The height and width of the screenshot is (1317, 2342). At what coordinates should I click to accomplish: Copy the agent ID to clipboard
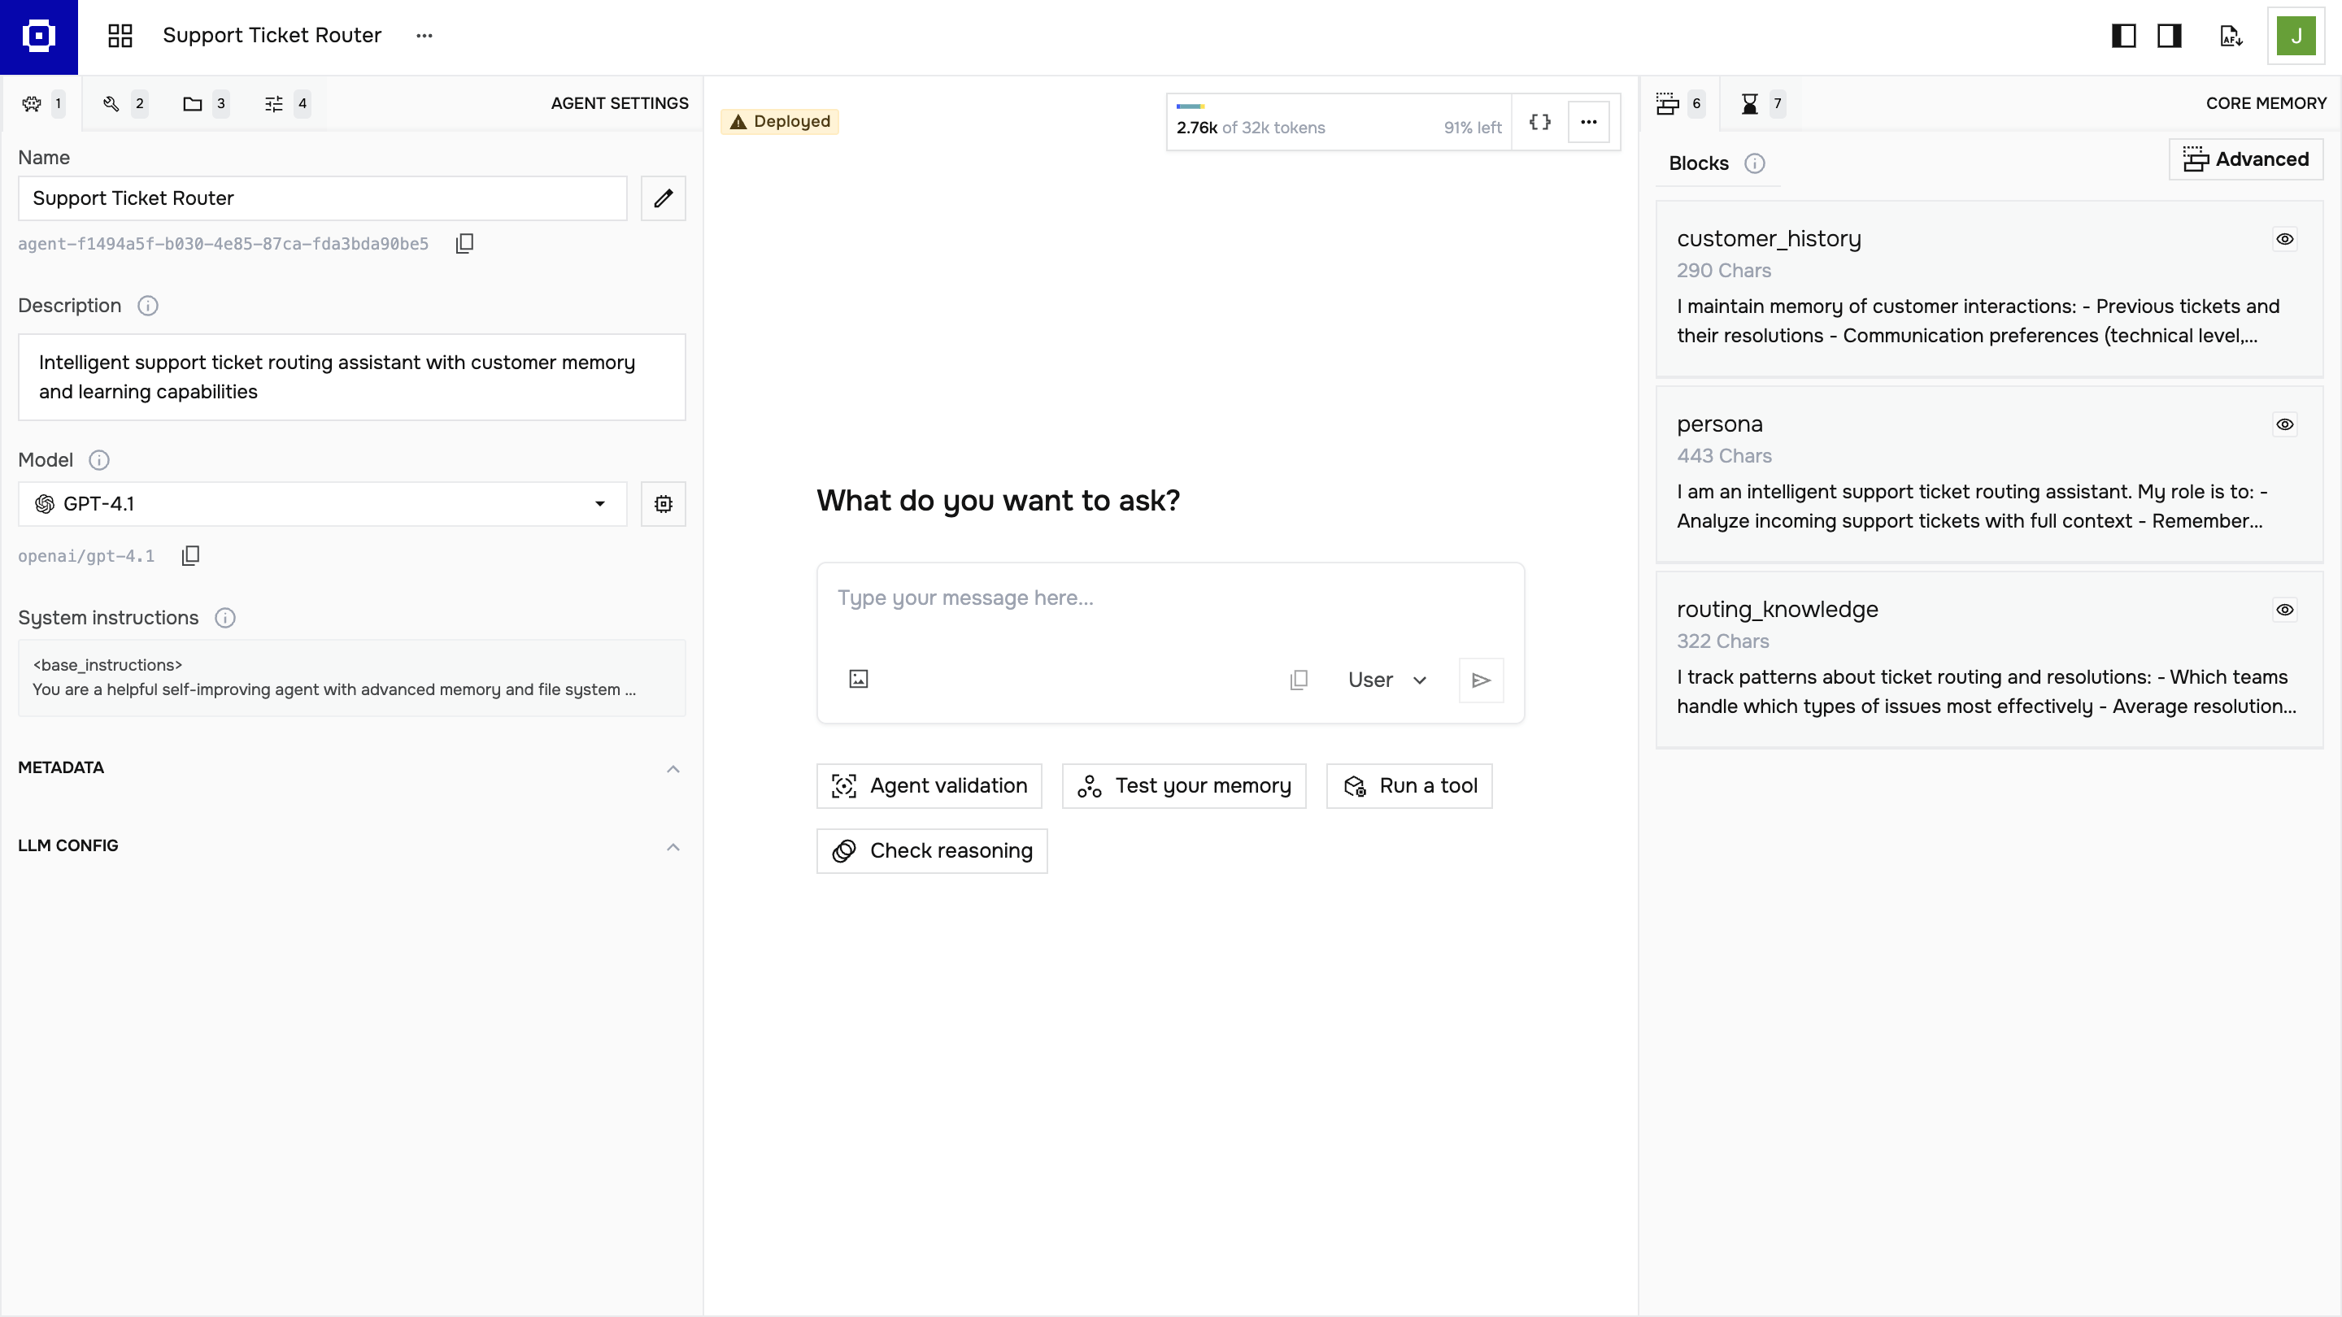click(464, 244)
